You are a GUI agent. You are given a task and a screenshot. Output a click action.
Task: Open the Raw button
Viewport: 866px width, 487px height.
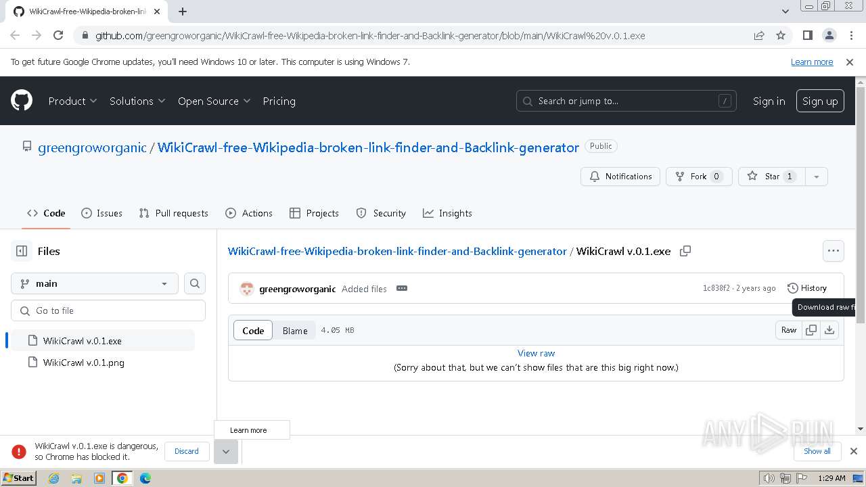(789, 330)
